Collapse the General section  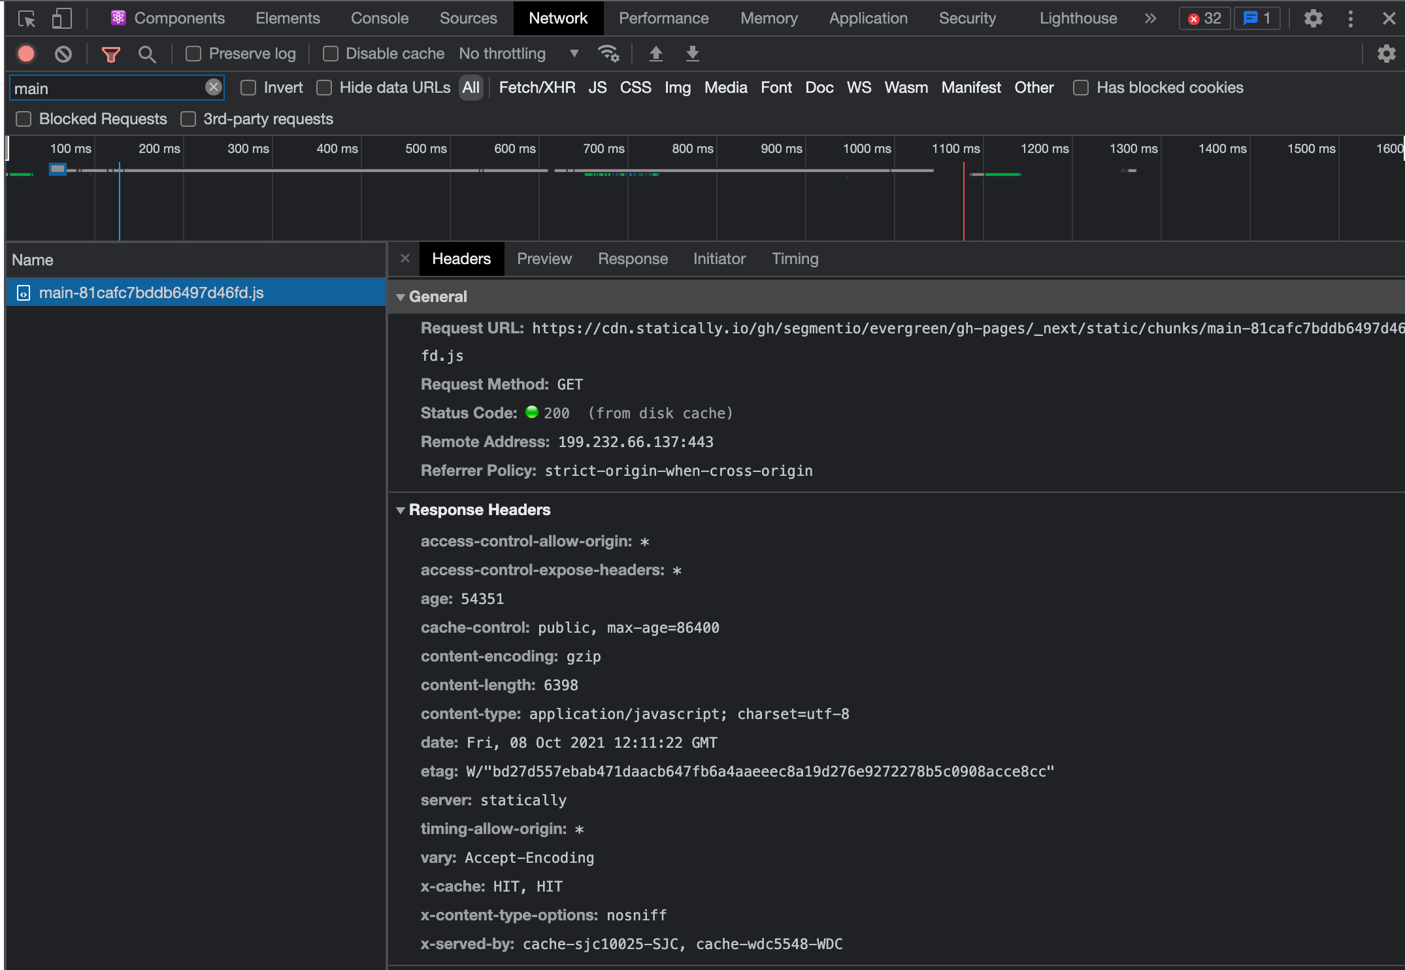click(x=401, y=296)
